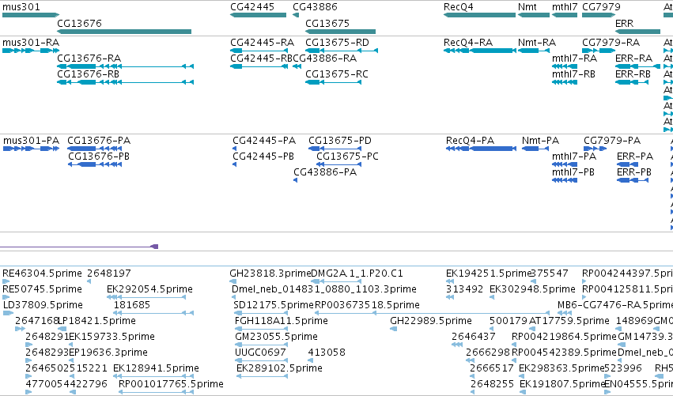The height and width of the screenshot is (396, 673).
Task: Select the ERR-RA transcript label
Action: tap(633, 58)
